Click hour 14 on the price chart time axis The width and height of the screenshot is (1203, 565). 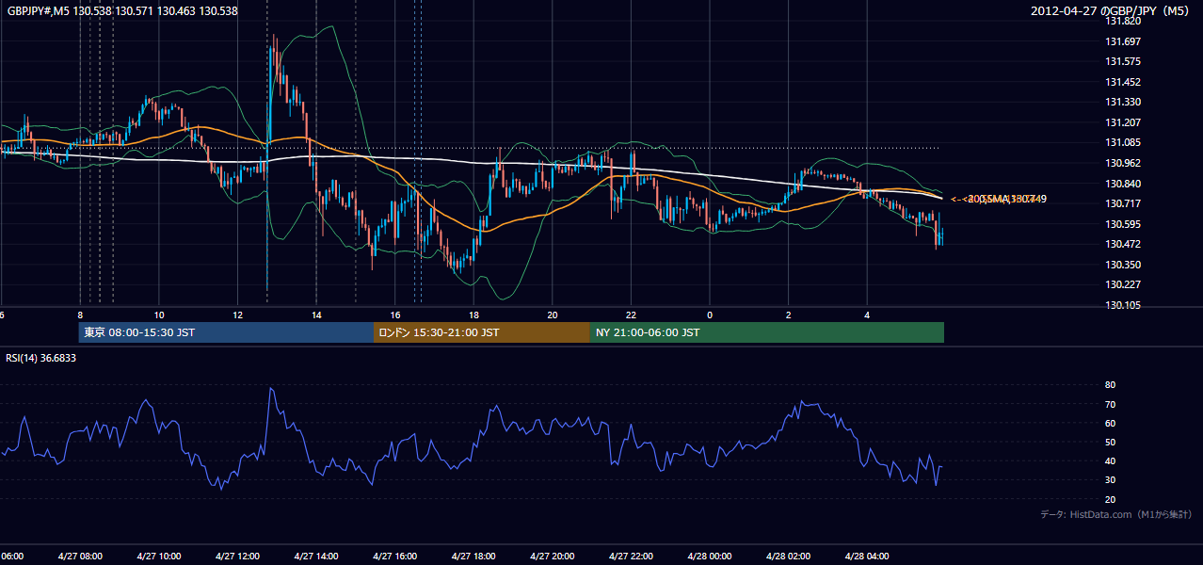coord(316,315)
